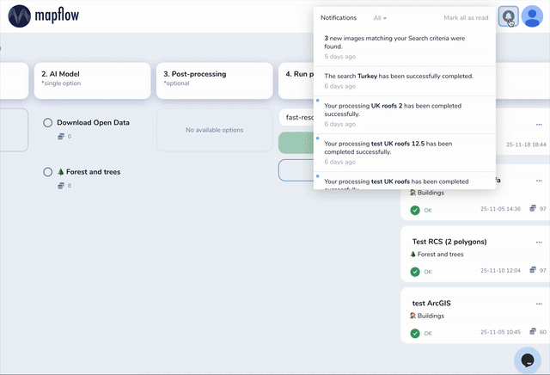
Task: Click OK status icon on Test RCS
Action: point(415,272)
